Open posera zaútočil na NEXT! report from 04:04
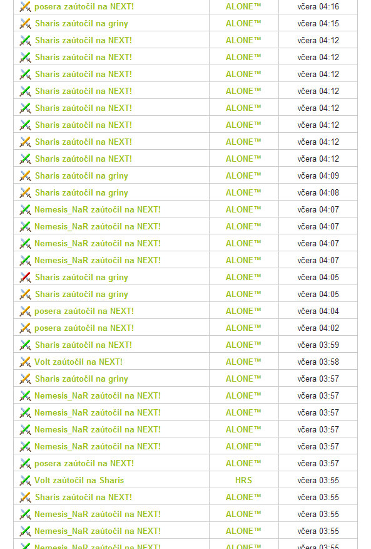371x549 pixels. (x=84, y=311)
